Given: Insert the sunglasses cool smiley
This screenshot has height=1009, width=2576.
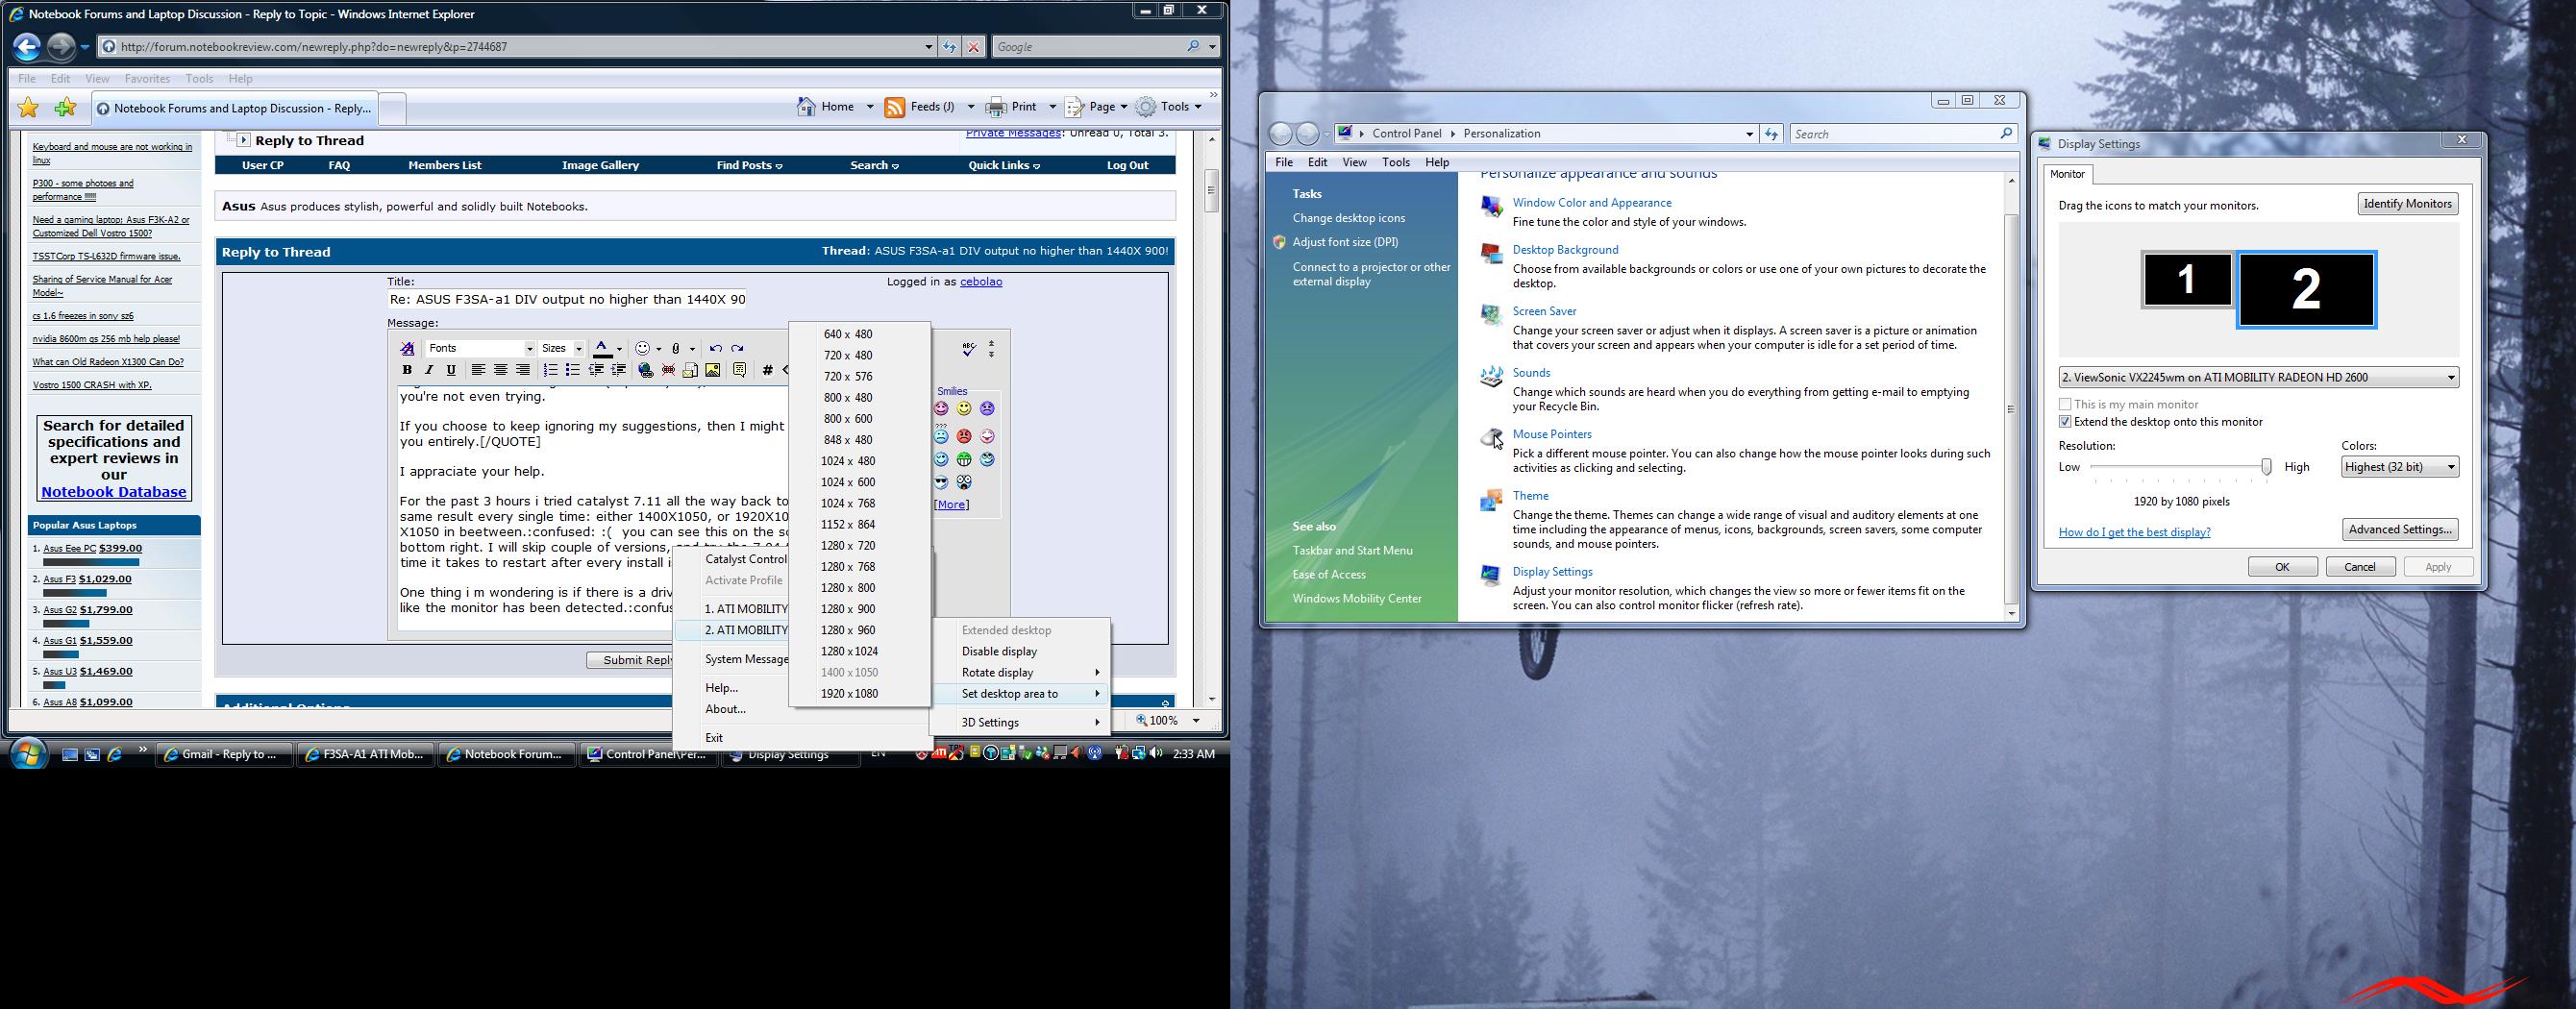Looking at the screenshot, I should [x=941, y=482].
